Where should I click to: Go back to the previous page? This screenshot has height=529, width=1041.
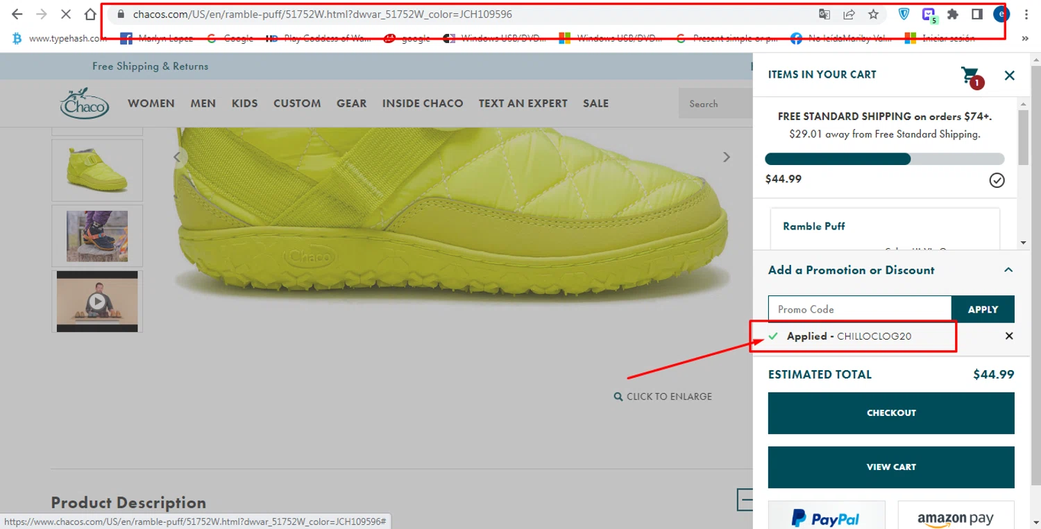point(17,14)
